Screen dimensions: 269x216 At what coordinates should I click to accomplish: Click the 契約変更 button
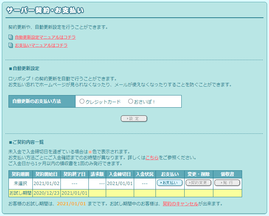point(199,183)
